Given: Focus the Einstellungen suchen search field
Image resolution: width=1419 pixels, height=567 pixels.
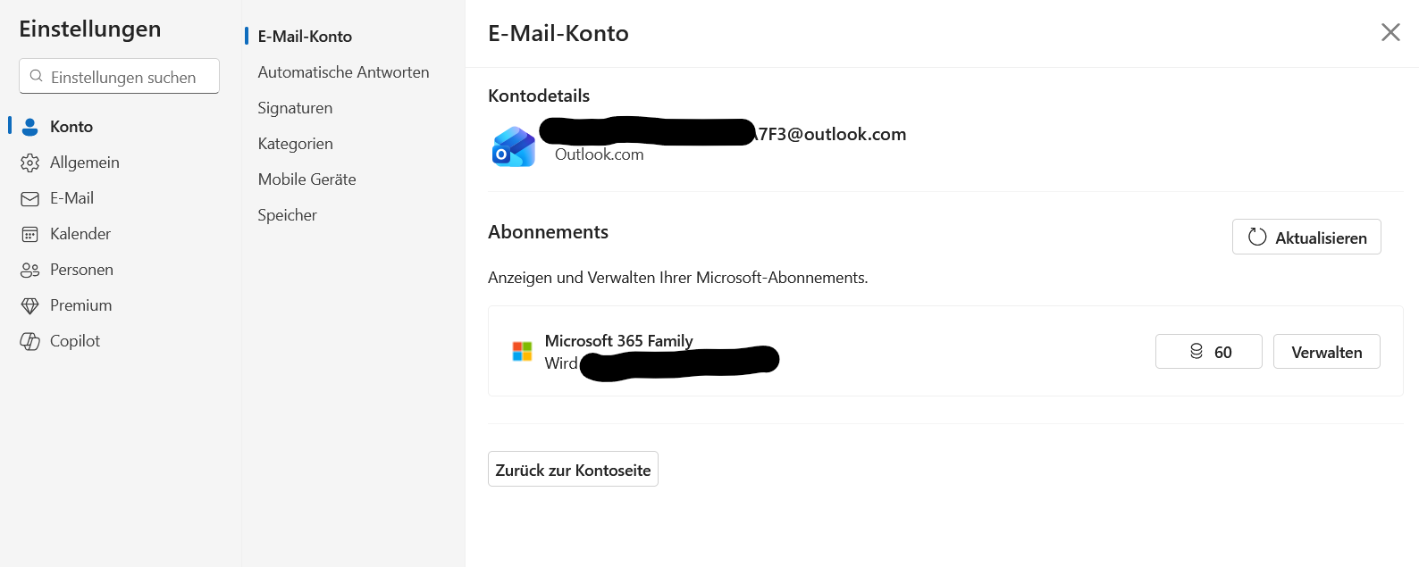Looking at the screenshot, I should point(119,76).
